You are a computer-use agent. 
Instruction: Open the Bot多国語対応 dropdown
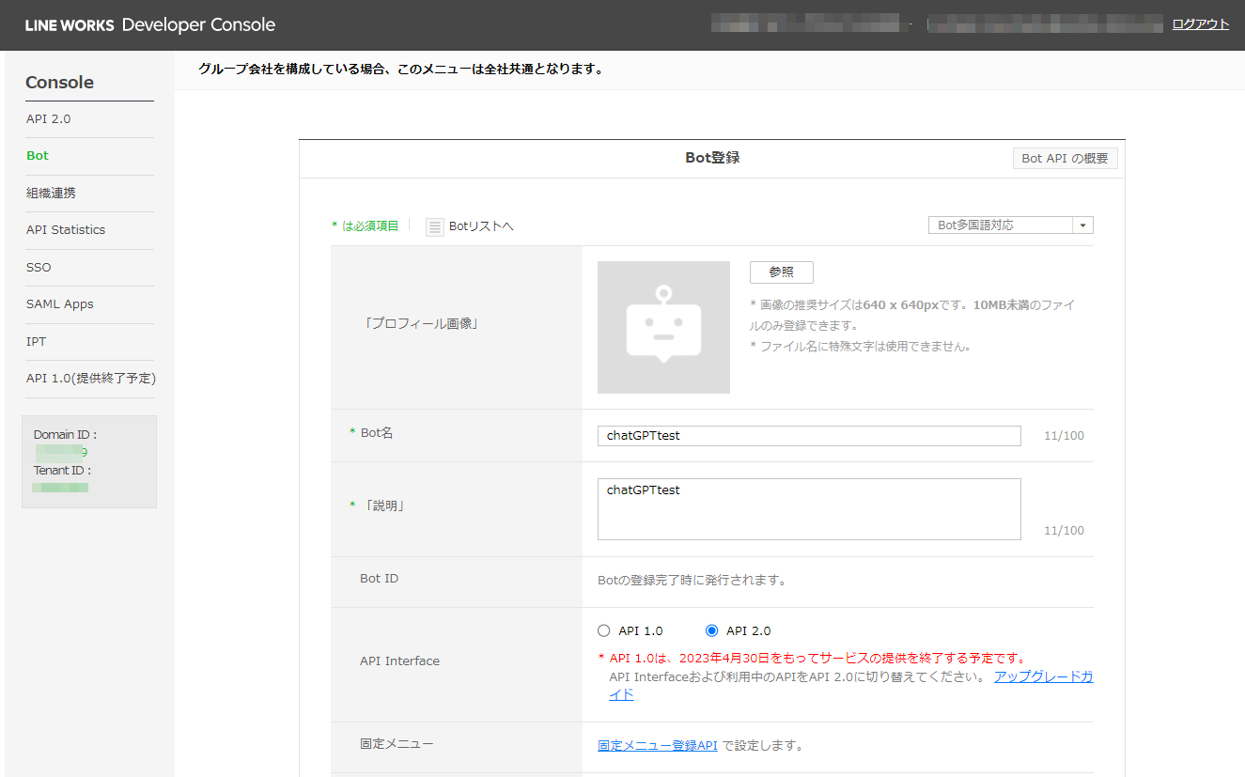pyautogui.click(x=1082, y=225)
